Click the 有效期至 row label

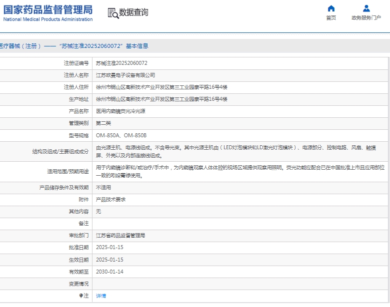click(x=78, y=272)
